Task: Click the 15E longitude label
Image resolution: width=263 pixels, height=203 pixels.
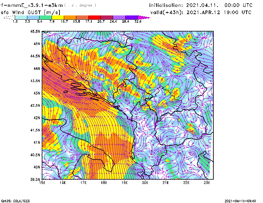Action: (x=42, y=183)
